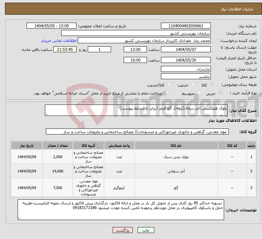
Task: Click the ردیف column header
Action: coord(251,145)
